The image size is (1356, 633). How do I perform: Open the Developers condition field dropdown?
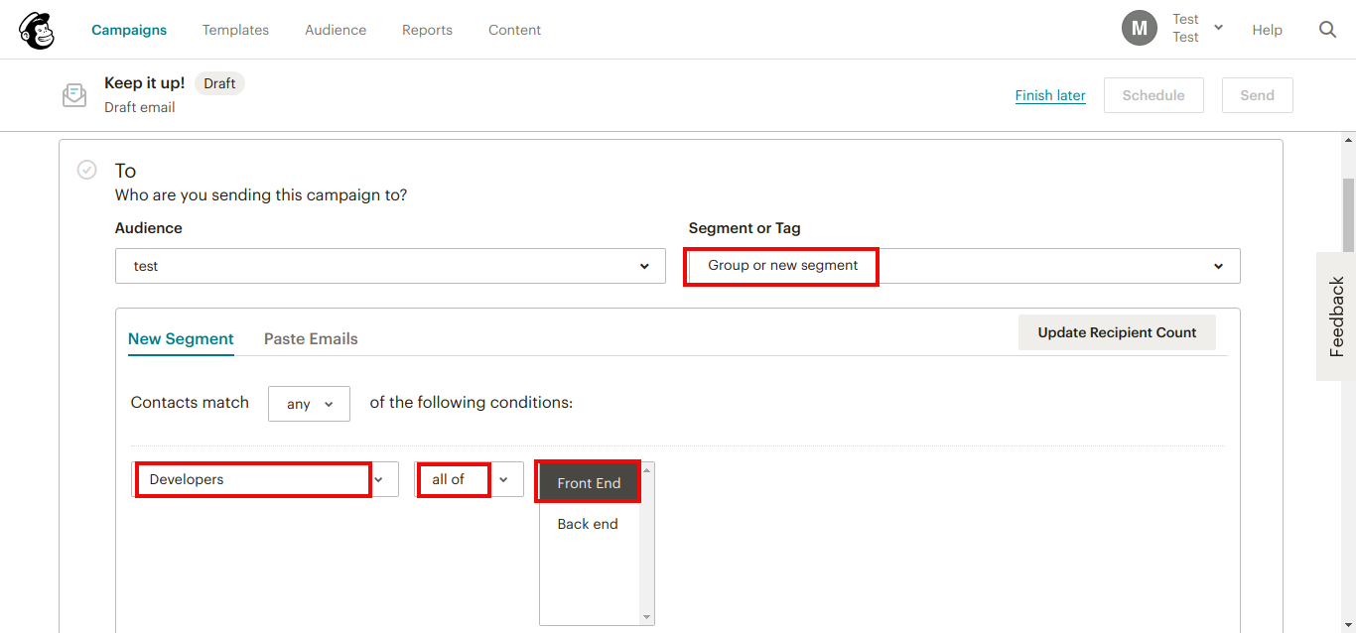[265, 479]
